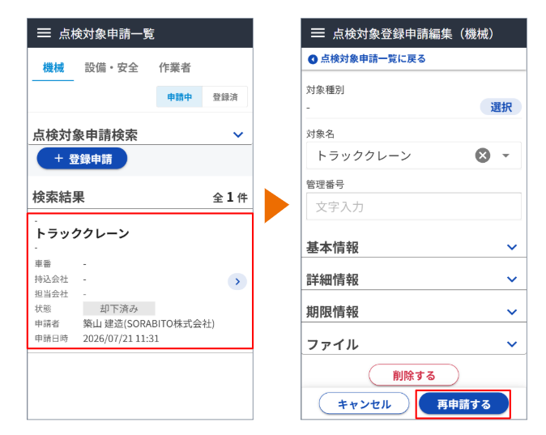This screenshot has width=546, height=435.
Task: Expand 詳細情報 section
Action: (x=414, y=279)
